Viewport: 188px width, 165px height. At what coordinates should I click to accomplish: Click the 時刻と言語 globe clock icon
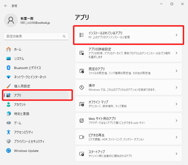pos(9,114)
